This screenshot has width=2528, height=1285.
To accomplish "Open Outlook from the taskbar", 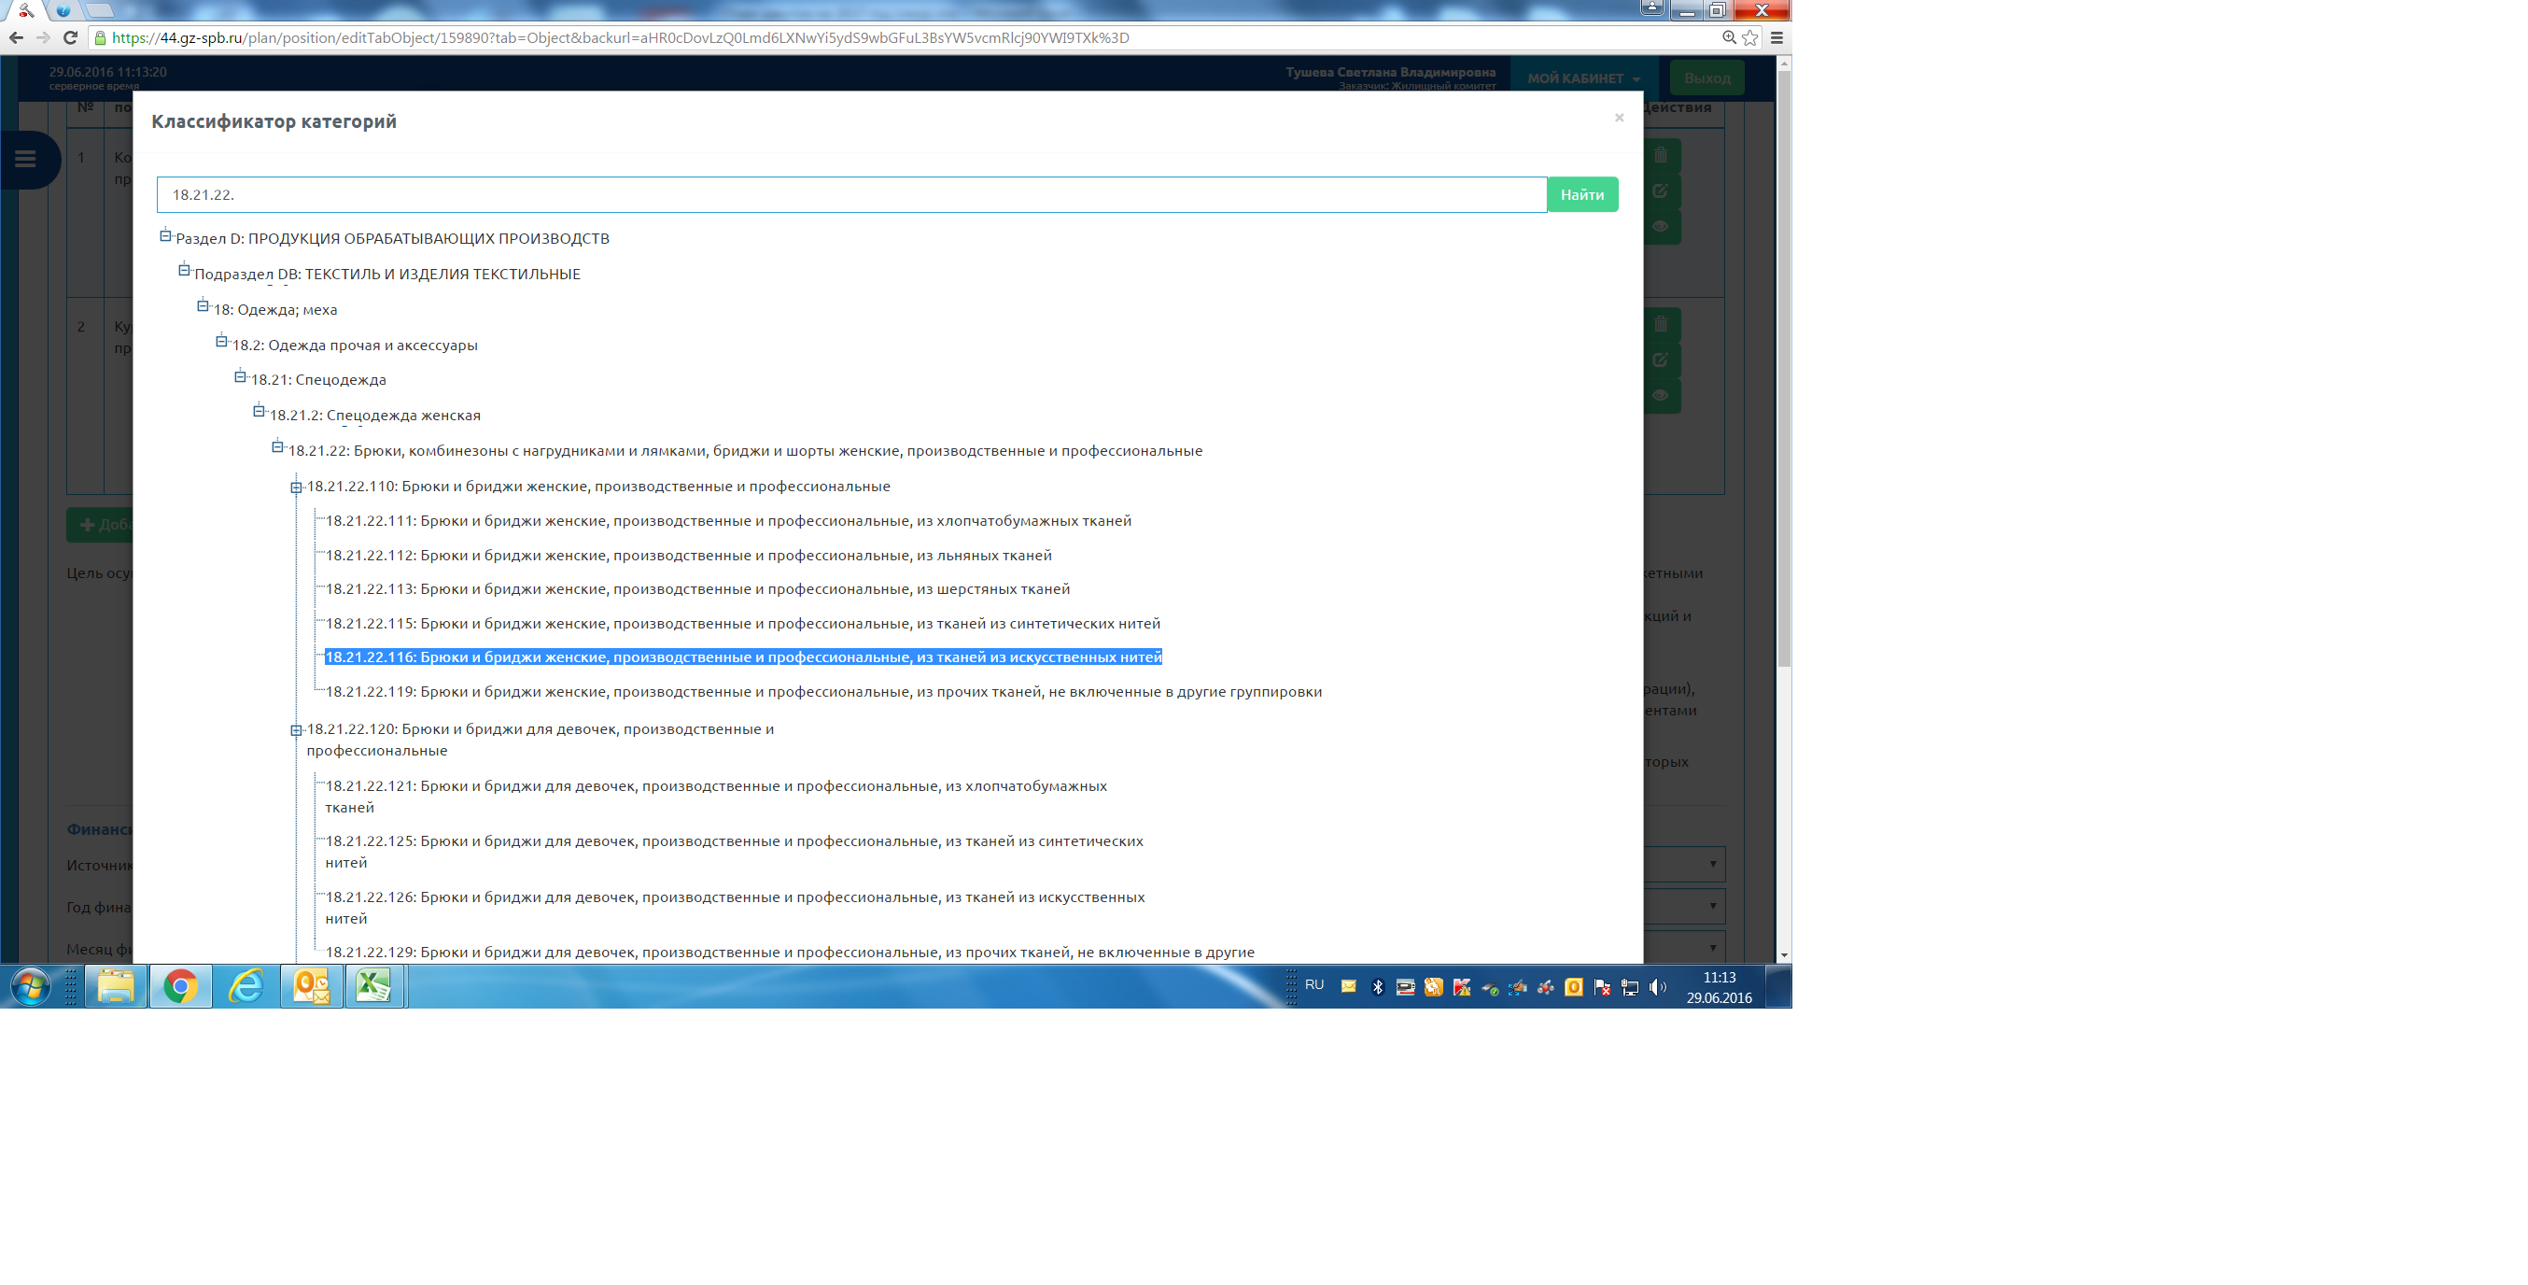I will pyautogui.click(x=311, y=985).
